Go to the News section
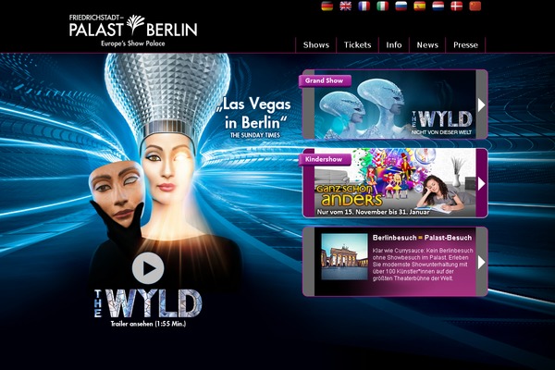Screen dimensions: 555x370 coord(427,45)
